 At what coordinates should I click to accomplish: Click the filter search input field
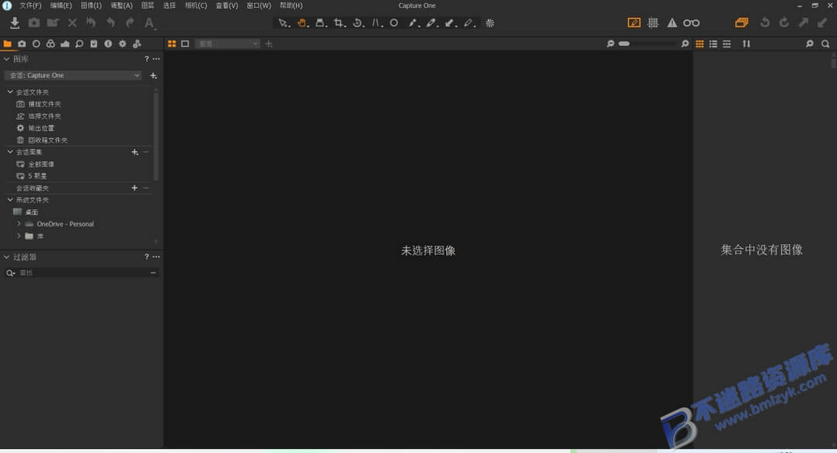click(x=83, y=272)
